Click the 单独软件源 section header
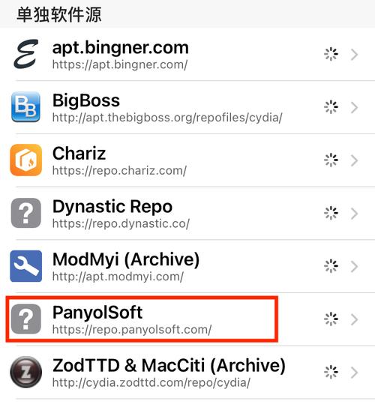Image resolution: width=375 pixels, height=407 pixels. point(59,14)
